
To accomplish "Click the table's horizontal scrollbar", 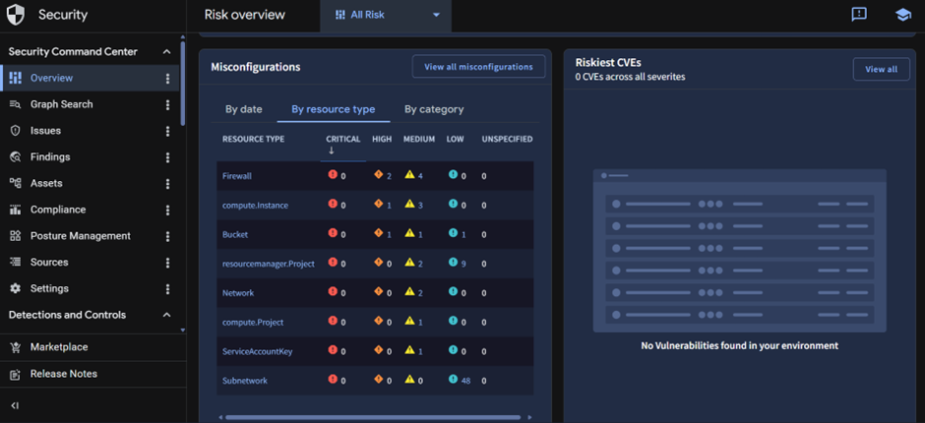I will click(373, 417).
